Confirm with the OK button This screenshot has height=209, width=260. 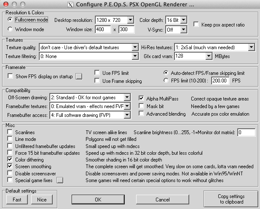tap(98, 200)
